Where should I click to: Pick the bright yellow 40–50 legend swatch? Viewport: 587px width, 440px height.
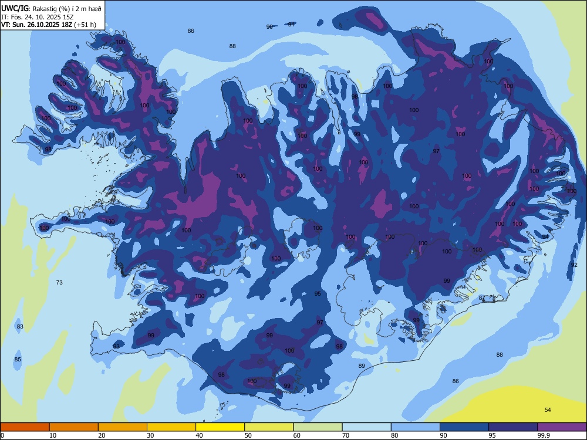click(x=220, y=427)
